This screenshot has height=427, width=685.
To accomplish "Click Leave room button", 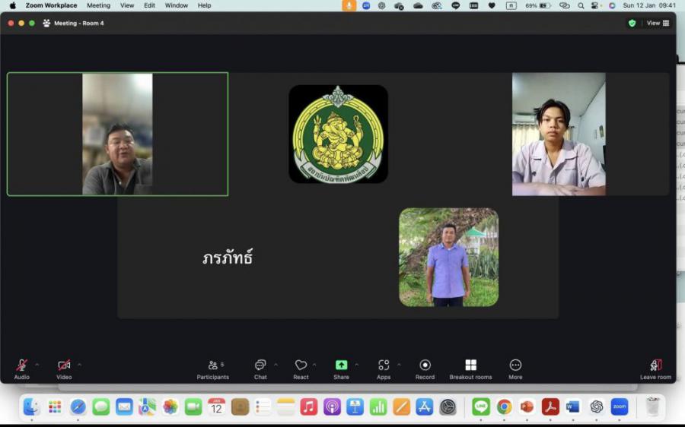I will [655, 368].
